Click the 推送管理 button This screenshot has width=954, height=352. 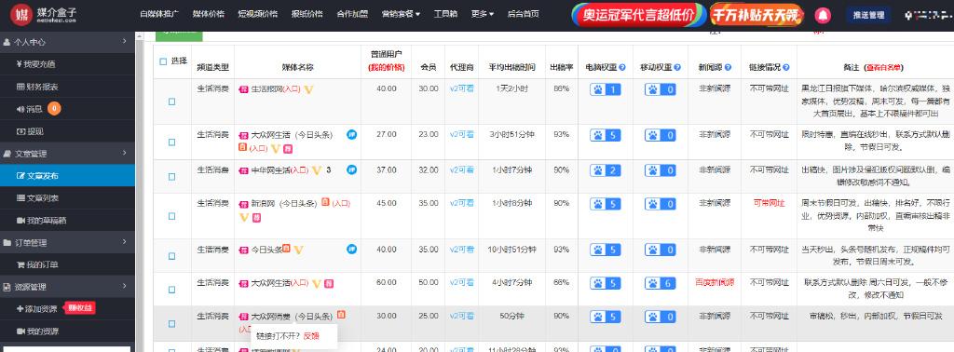[868, 16]
